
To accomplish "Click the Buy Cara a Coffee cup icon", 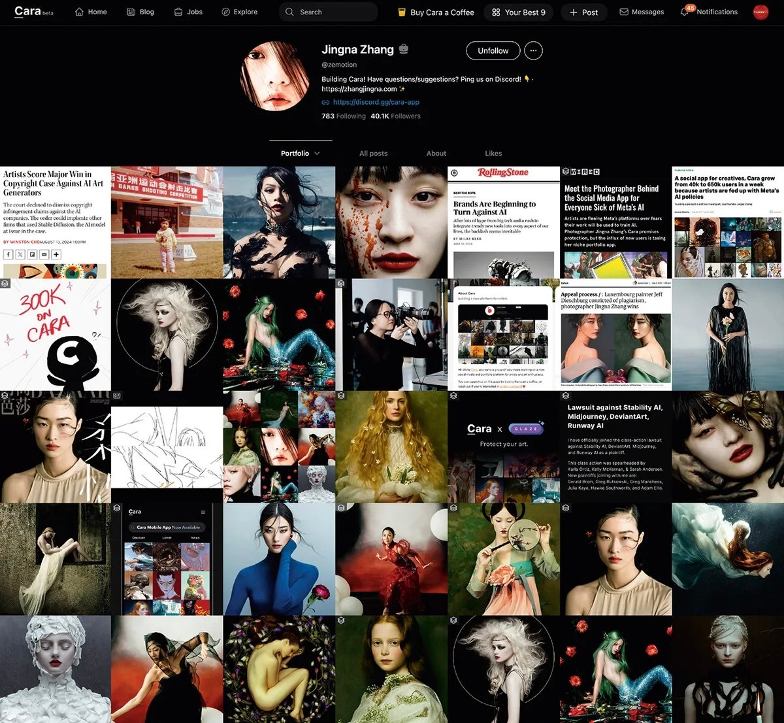I will 402,12.
